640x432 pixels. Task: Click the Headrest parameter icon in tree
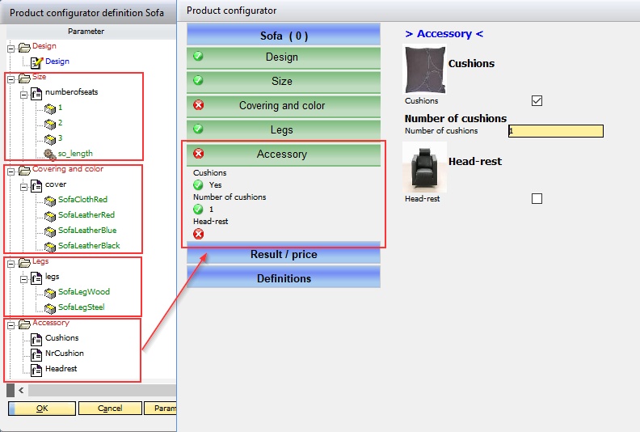[36, 369]
